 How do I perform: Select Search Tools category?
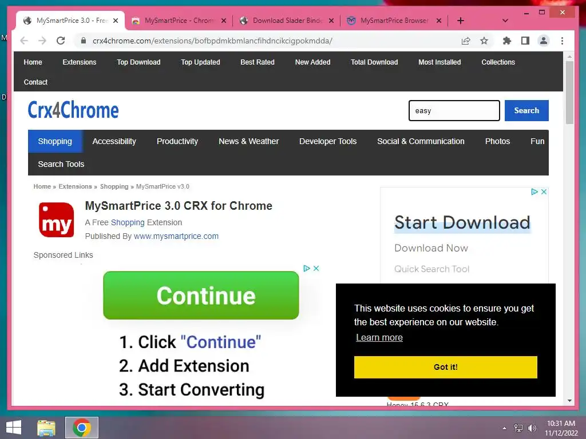click(x=61, y=164)
